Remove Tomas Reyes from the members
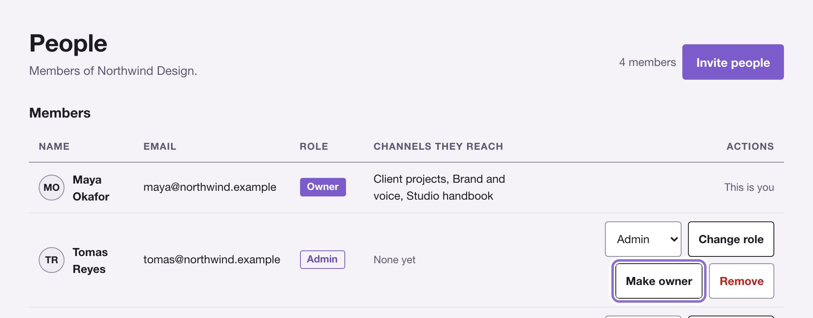Viewport: 813px width, 318px height. (741, 281)
